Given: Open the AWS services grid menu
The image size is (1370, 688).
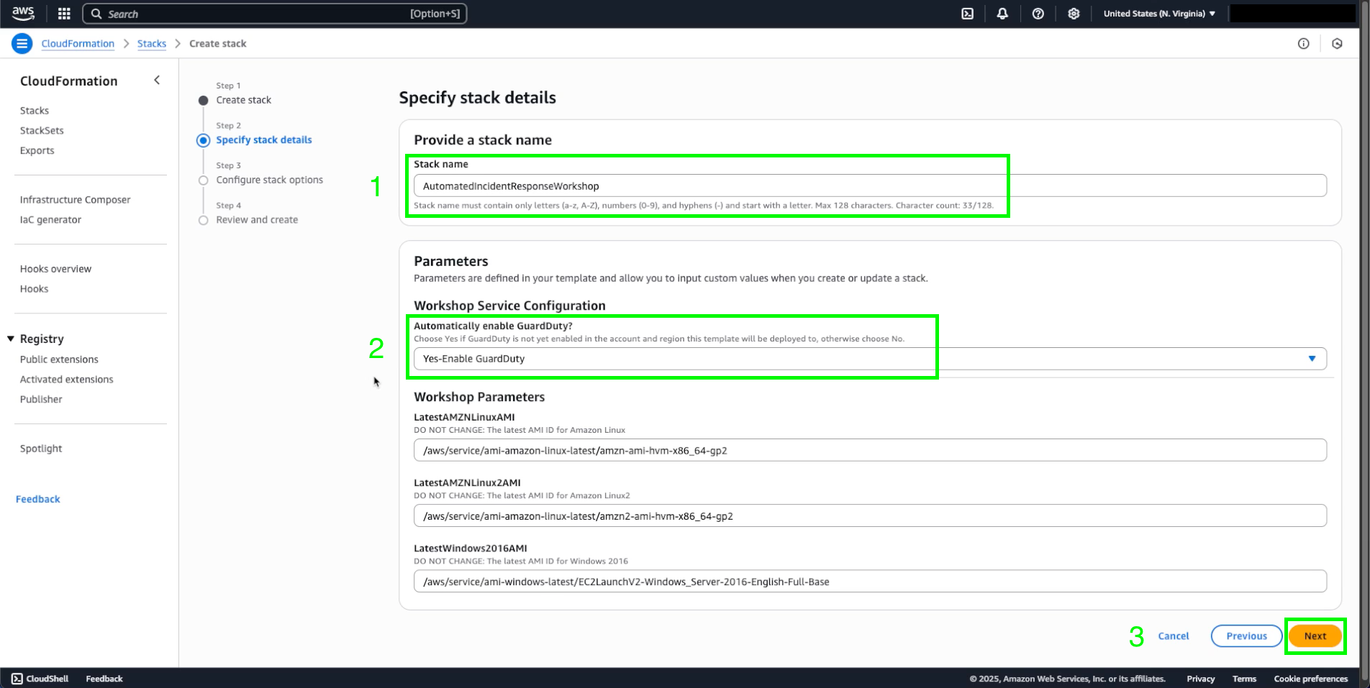Looking at the screenshot, I should pos(64,14).
